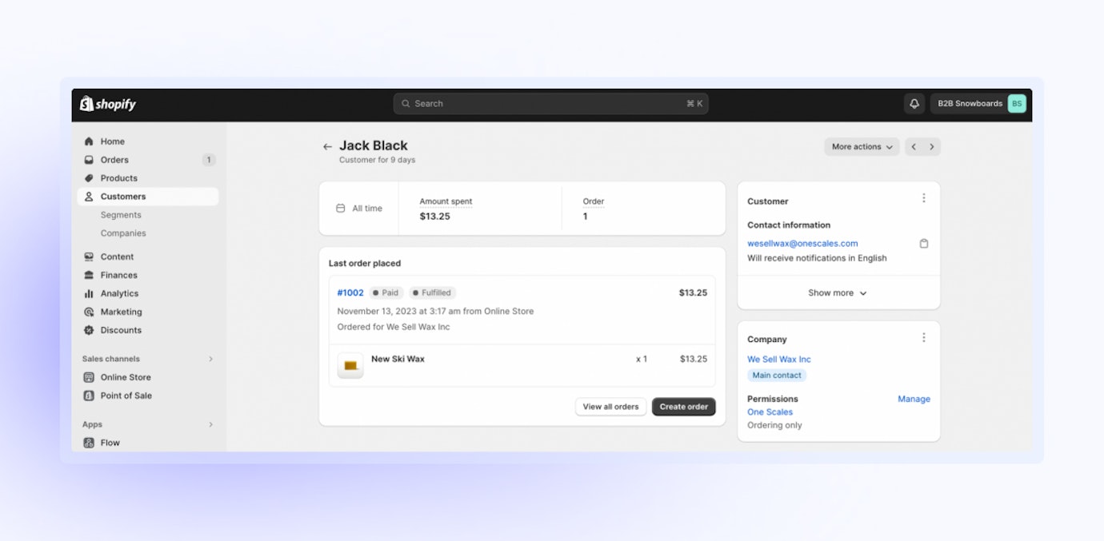Click the calendar icon beside All time
The width and height of the screenshot is (1104, 541).
[x=340, y=209]
